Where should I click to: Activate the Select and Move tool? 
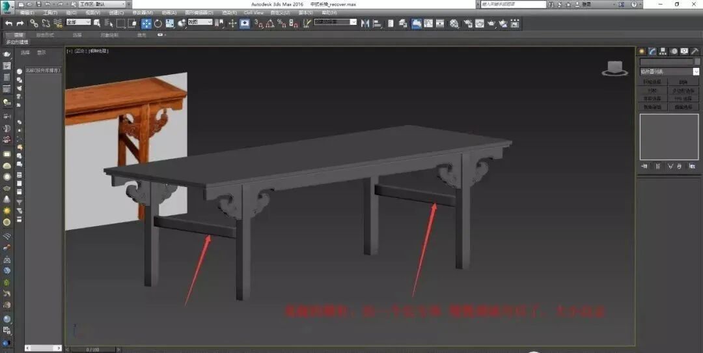click(x=146, y=23)
